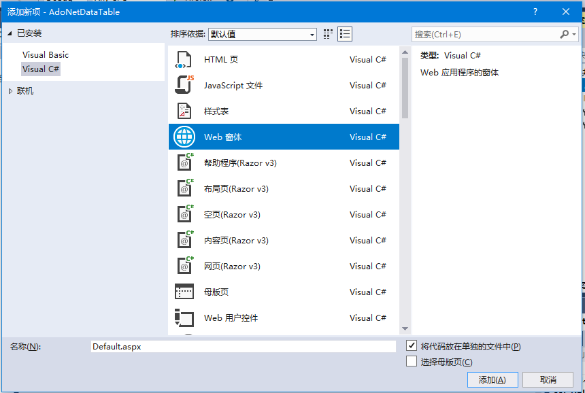The image size is (585, 393).
Task: Select the 母版页 master page icon
Action: tap(184, 292)
